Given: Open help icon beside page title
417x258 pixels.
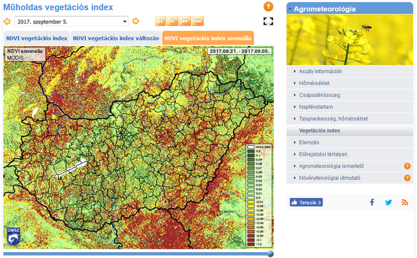Looking at the screenshot, I should tap(268, 7).
